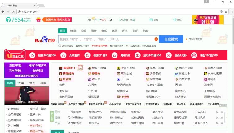Screen dimensions: 234x133
Task: Stop page loading with X button
Action: pyautogui.click(x=13, y=12)
